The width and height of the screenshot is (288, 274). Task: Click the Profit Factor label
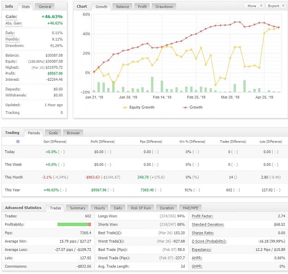[202, 216]
